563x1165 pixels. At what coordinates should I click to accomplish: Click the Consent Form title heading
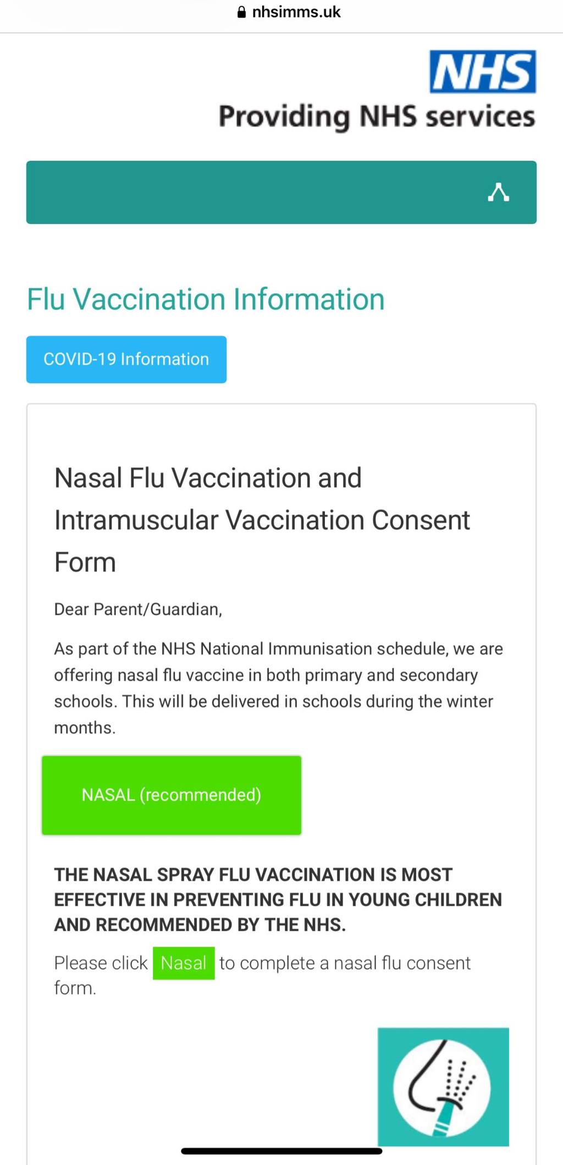[262, 520]
